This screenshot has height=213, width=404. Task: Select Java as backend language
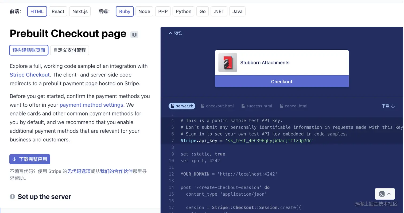(237, 11)
